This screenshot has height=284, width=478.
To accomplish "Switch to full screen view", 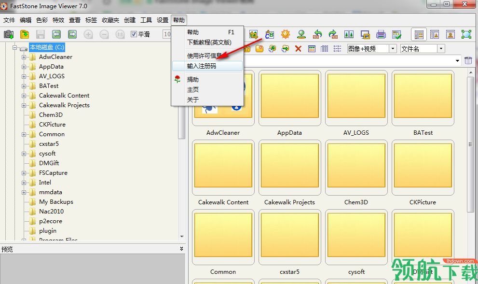I will tap(466, 34).
